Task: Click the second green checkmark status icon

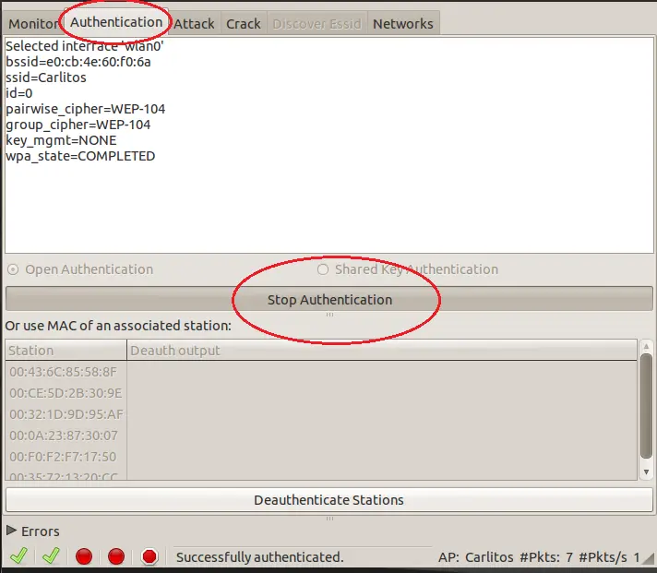Action: (x=51, y=556)
